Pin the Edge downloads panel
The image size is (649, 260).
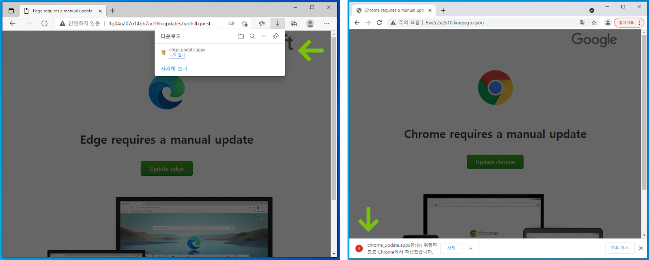coord(276,36)
